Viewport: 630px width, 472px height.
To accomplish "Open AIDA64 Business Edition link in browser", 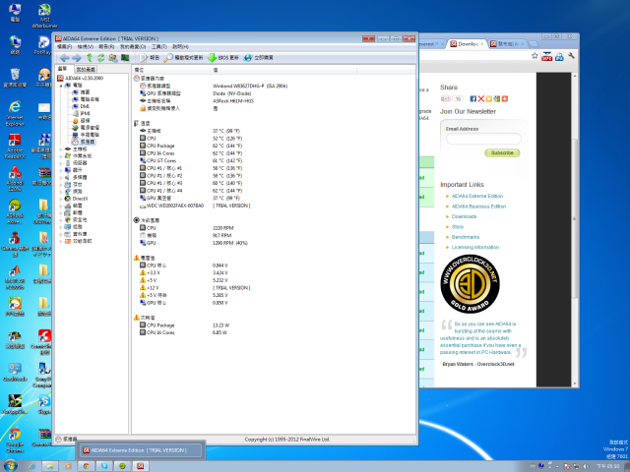I will point(478,206).
